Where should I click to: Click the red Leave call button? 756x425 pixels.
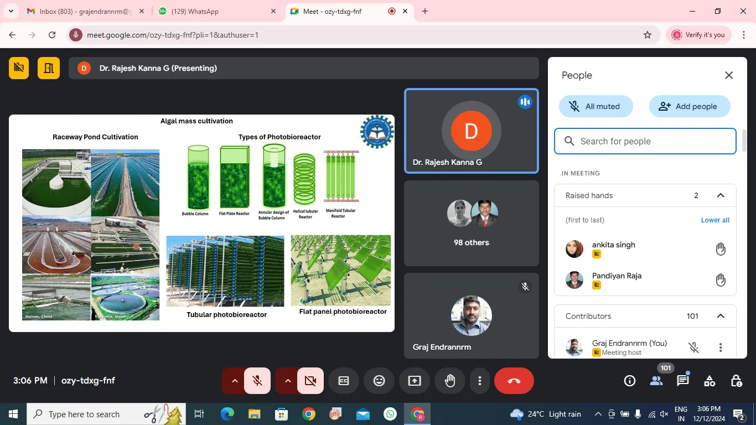[514, 381]
